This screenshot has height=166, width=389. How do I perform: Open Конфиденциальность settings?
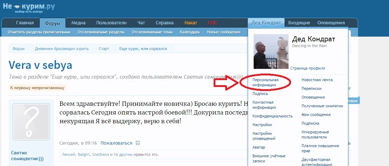coord(273,116)
